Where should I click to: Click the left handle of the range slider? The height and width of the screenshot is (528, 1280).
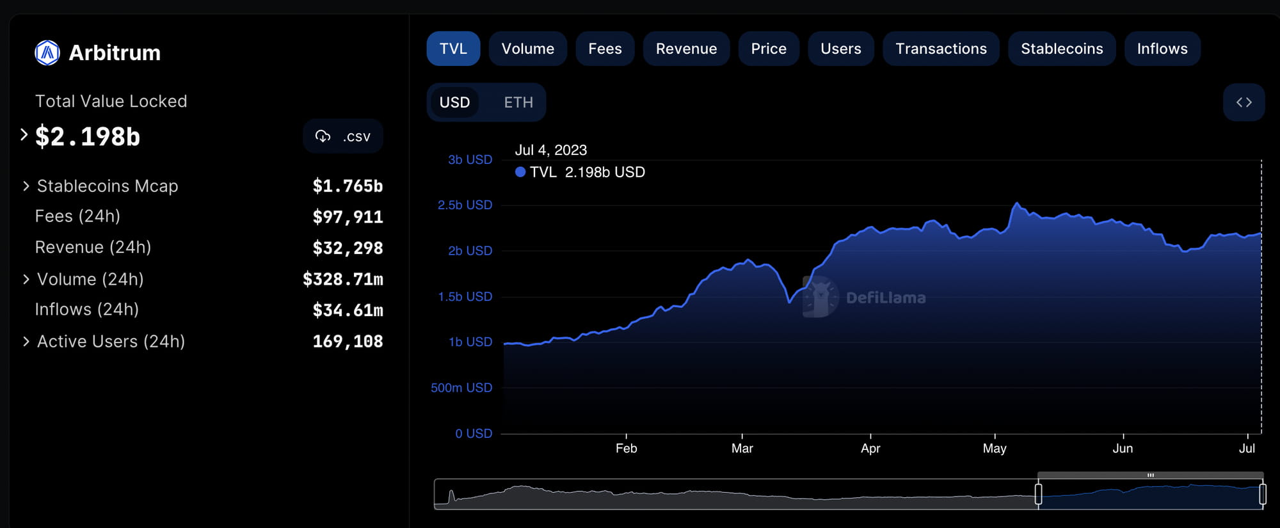tap(1038, 494)
